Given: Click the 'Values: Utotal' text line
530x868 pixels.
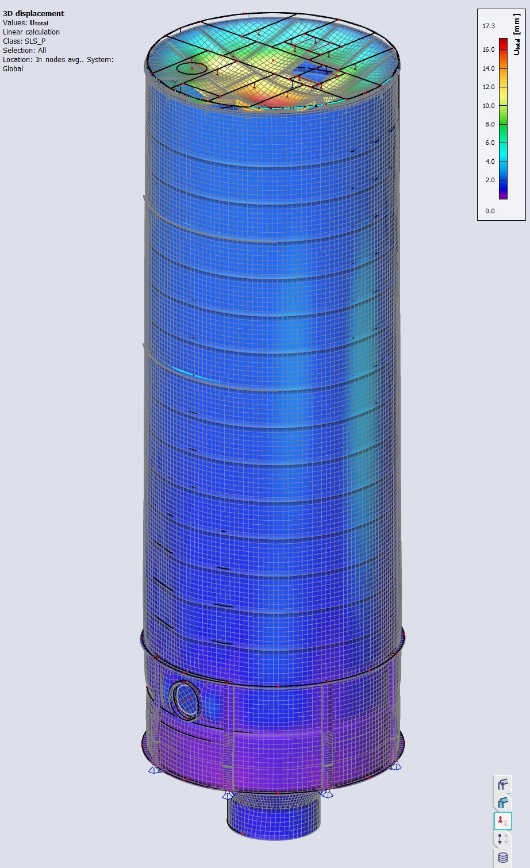Looking at the screenshot, I should pos(26,23).
